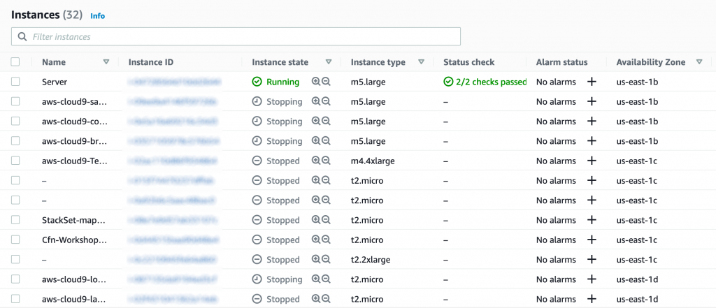This screenshot has width=716, height=308.
Task: Click the '2/2 checks passed' status
Action: click(485, 82)
